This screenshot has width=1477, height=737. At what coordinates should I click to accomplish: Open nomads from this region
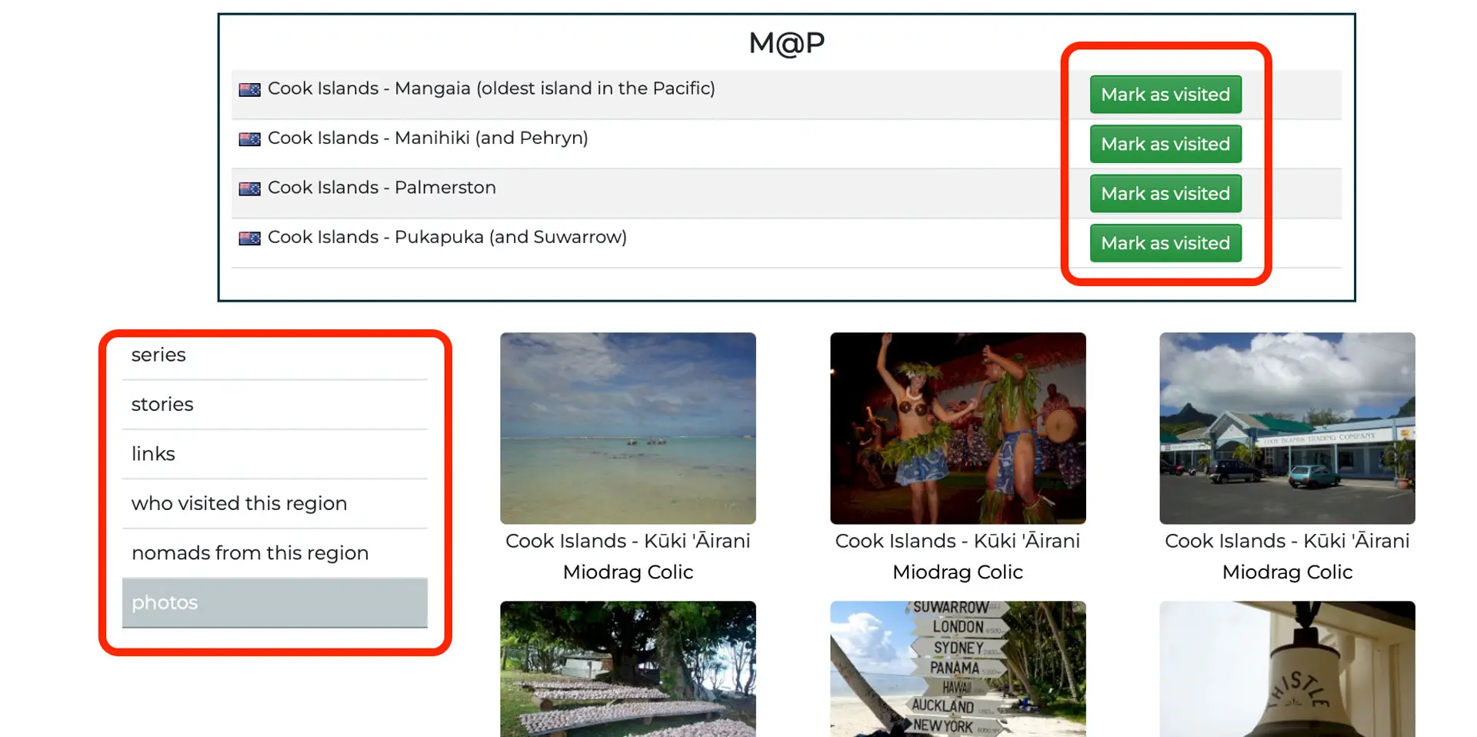tap(250, 553)
